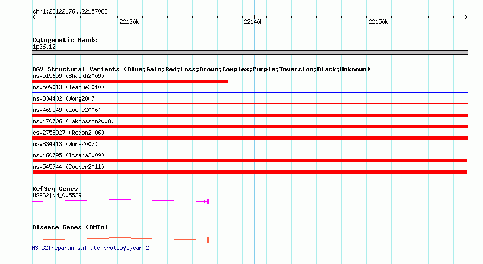
Task: Click the 22140k ruler label
Action: pos(253,22)
